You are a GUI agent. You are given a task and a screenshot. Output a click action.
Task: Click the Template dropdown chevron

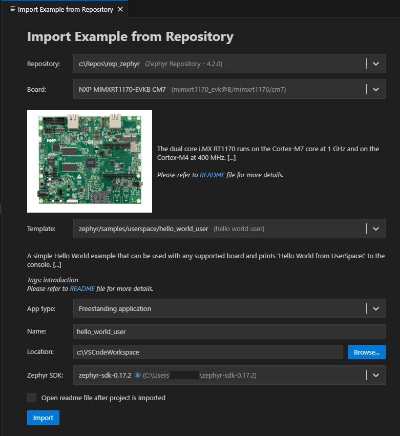(x=375, y=229)
